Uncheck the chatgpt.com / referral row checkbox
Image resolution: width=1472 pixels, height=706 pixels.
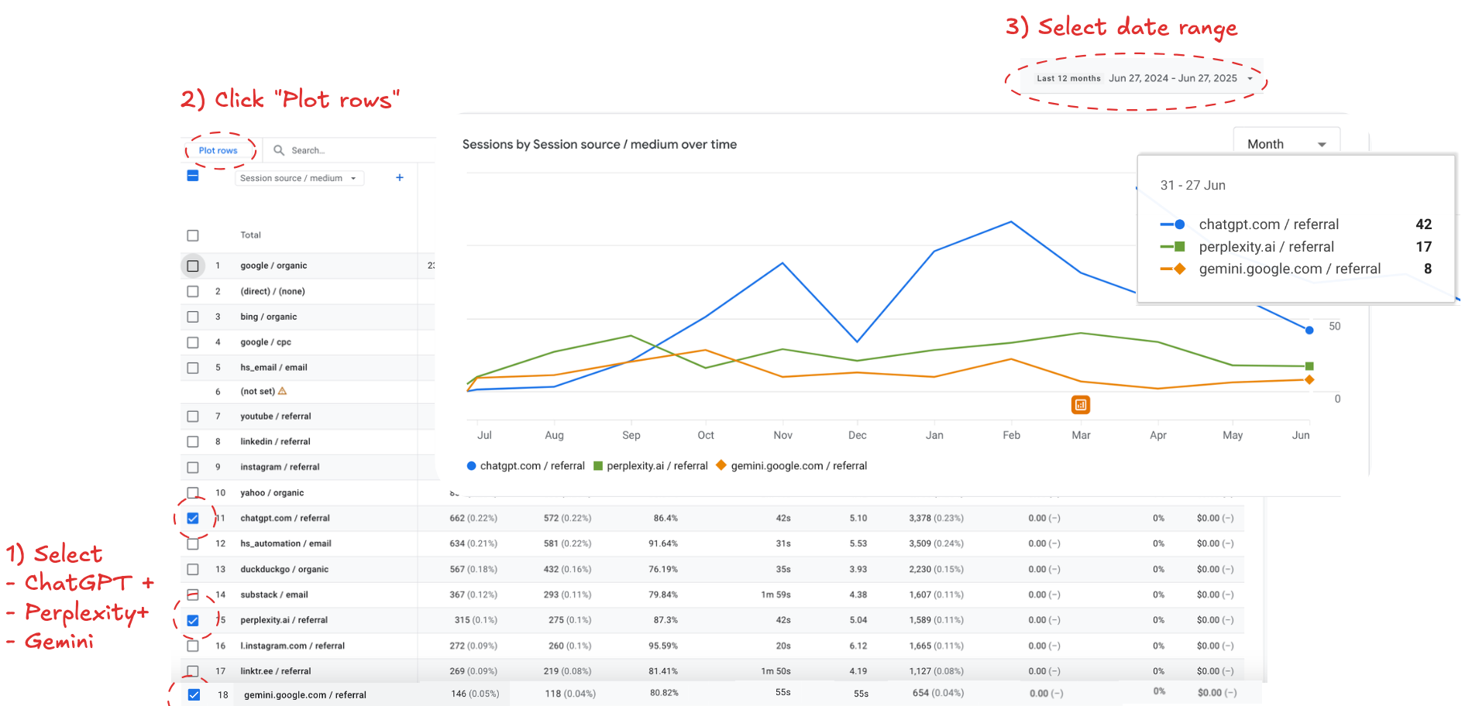(193, 518)
